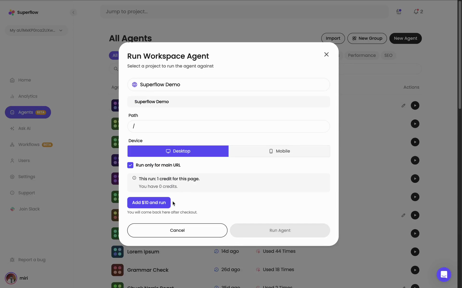The image size is (462, 288).
Task: Click the New Group button
Action: click(367, 38)
